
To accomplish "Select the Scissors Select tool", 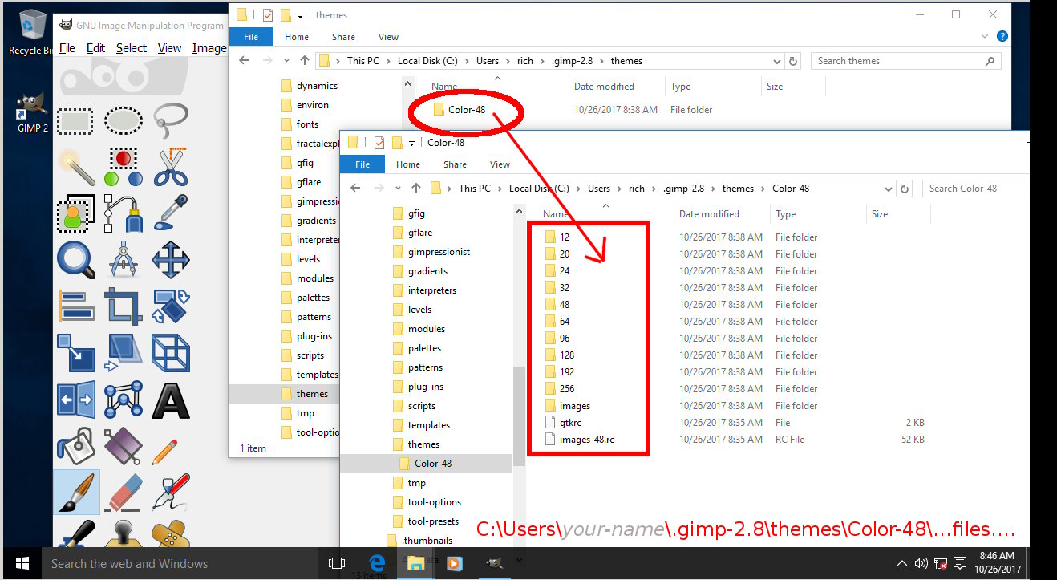I will tap(170, 167).
